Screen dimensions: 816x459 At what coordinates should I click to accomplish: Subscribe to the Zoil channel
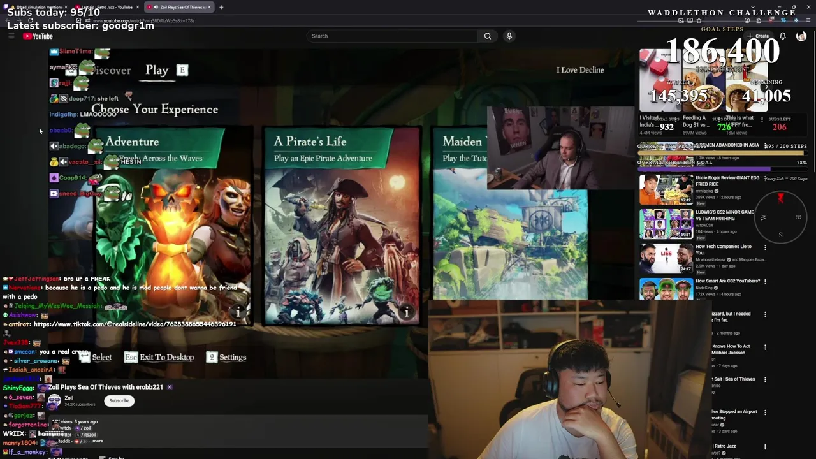click(119, 401)
